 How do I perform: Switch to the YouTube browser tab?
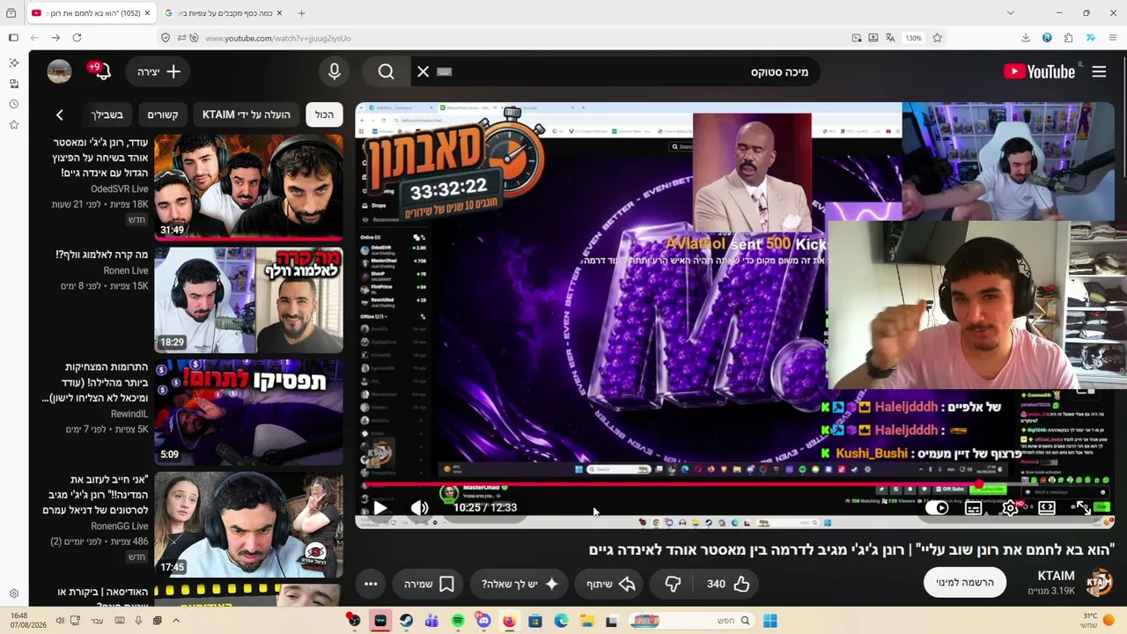tap(92, 13)
